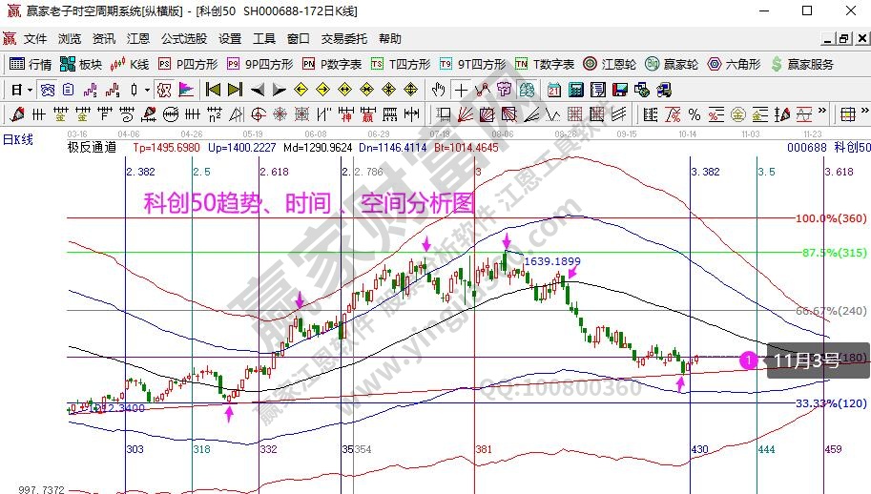Move forward with the black right arrow
The height and width of the screenshot is (494, 871).
[280, 90]
